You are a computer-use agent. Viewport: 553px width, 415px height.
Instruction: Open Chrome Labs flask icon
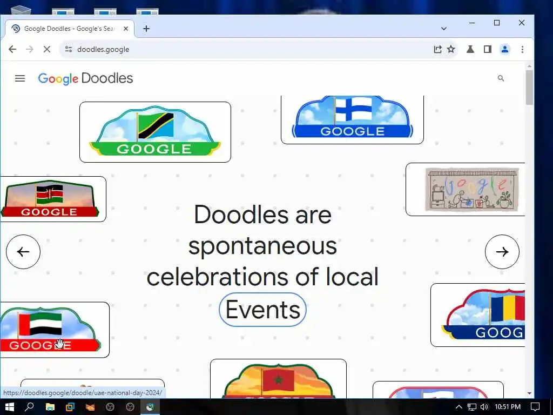470,49
